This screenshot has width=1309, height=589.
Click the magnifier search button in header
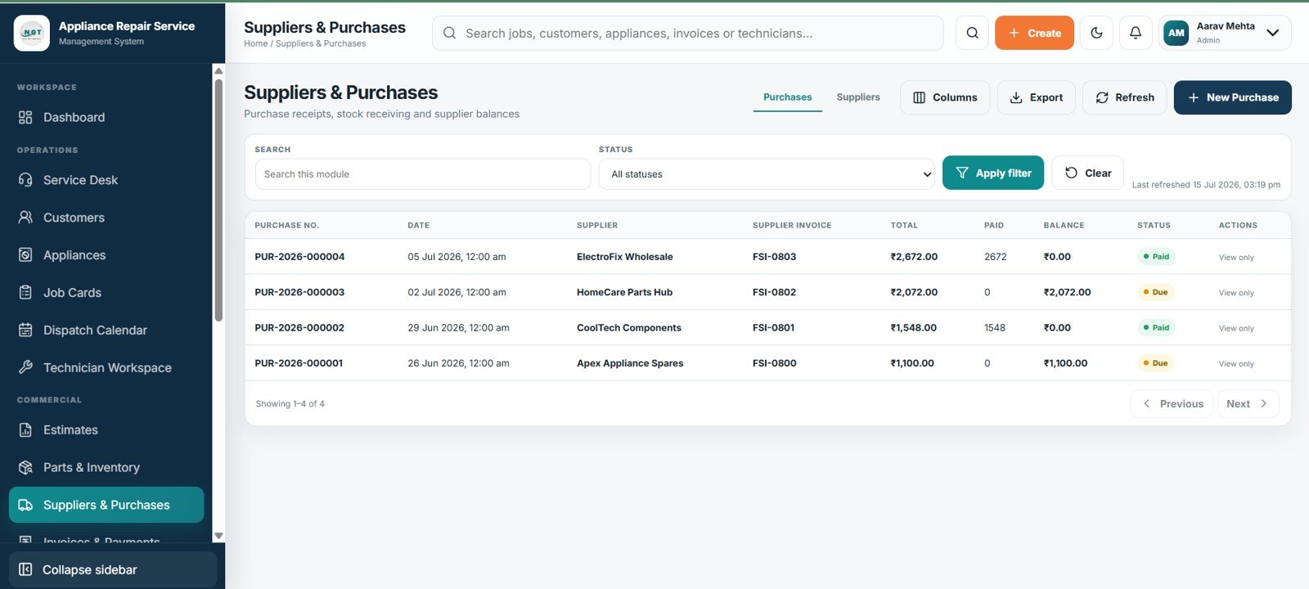(972, 33)
